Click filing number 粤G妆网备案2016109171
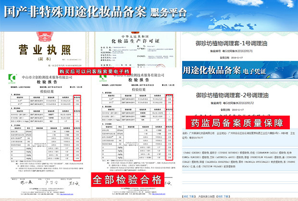The image size is (298, 201). click(x=237, y=51)
